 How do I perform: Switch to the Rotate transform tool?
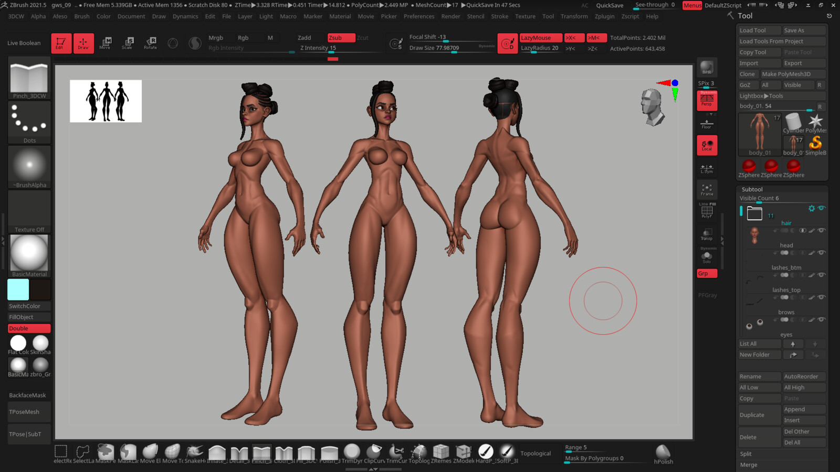click(151, 43)
